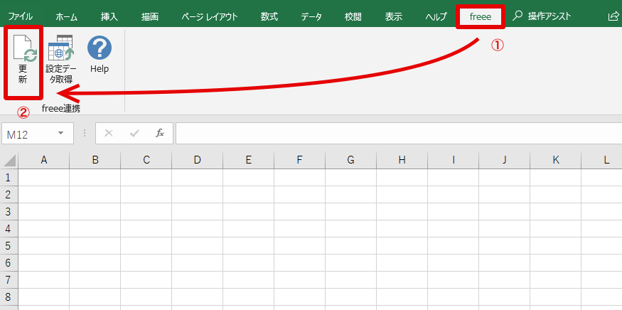
Task: Click the insert function fx icon
Action: (159, 134)
